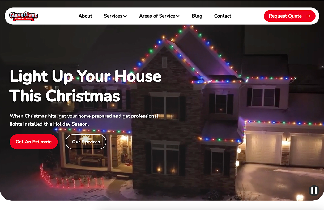324x210 pixels.
Task: Click the hero subtitle about professional lights
Action: click(x=84, y=120)
